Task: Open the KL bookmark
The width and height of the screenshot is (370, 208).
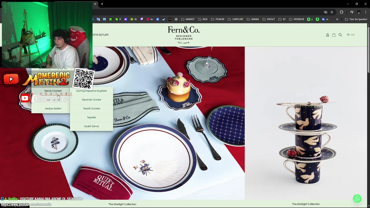Action: [134, 19]
